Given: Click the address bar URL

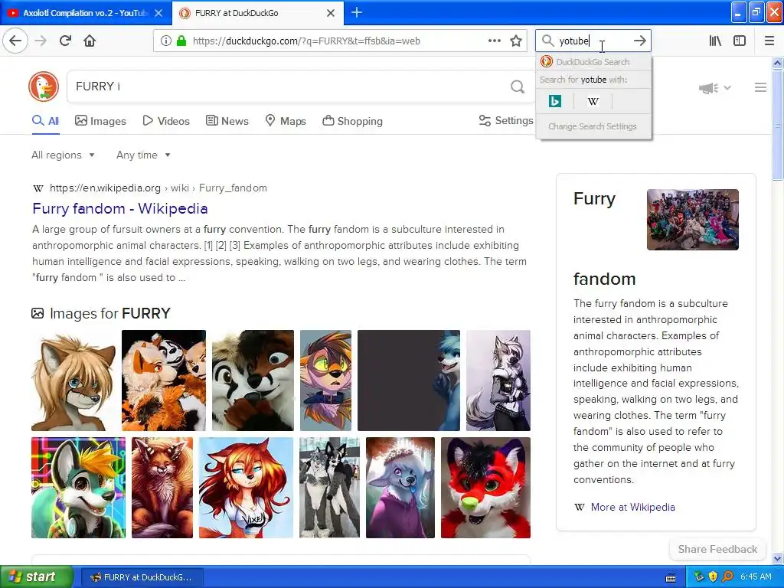Looking at the screenshot, I should (306, 41).
